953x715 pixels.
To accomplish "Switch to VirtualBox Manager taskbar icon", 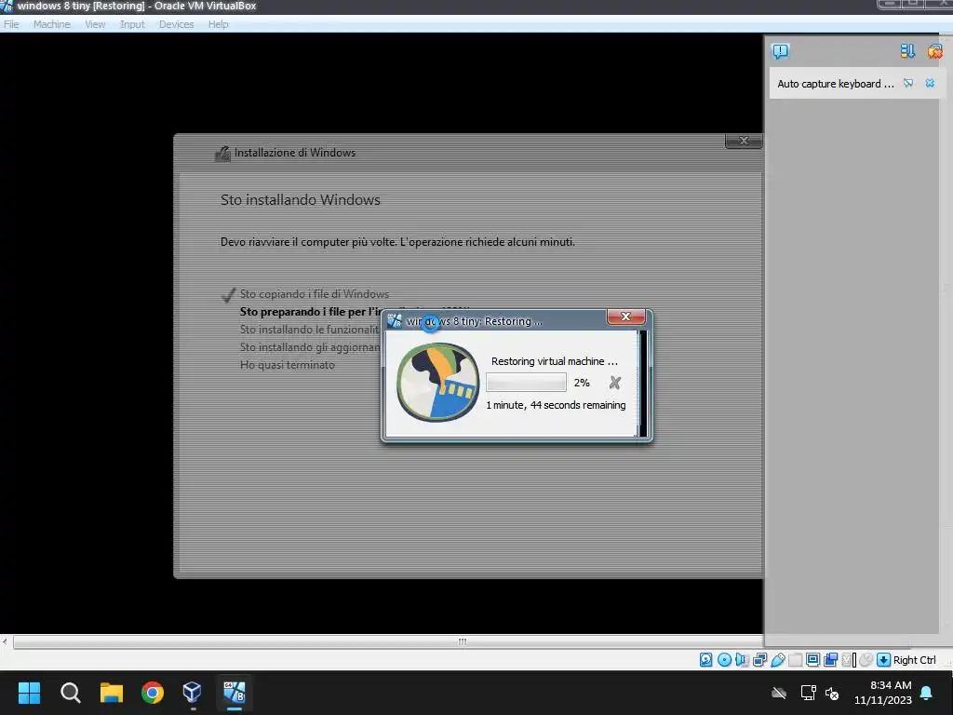I will (192, 693).
